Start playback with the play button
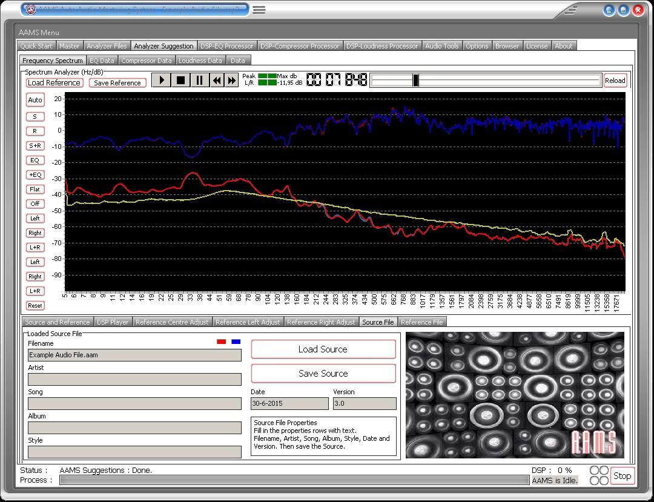Screen dimensions: 654x502 (x=161, y=80)
